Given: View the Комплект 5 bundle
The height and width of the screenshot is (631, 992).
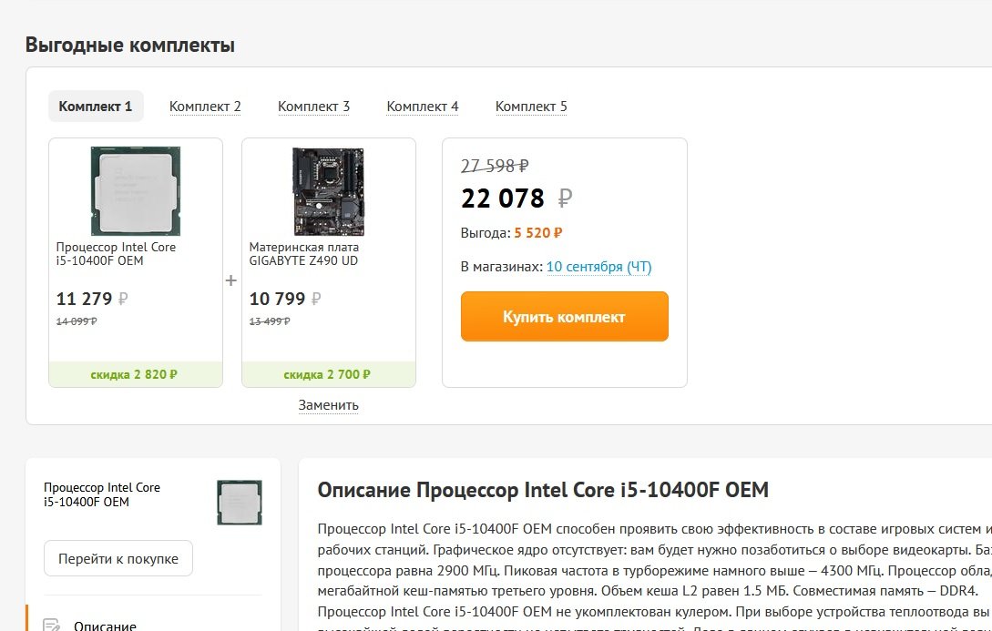Looking at the screenshot, I should point(531,107).
